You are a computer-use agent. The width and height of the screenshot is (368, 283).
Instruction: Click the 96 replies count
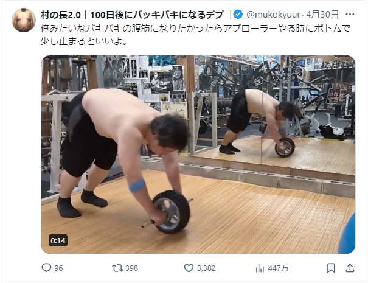[58, 268]
